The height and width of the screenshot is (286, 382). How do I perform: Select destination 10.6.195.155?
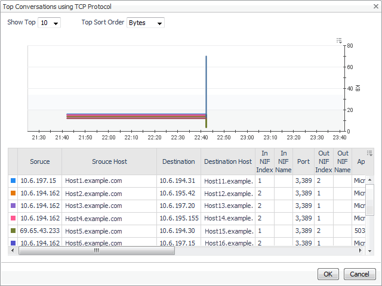[x=179, y=218]
